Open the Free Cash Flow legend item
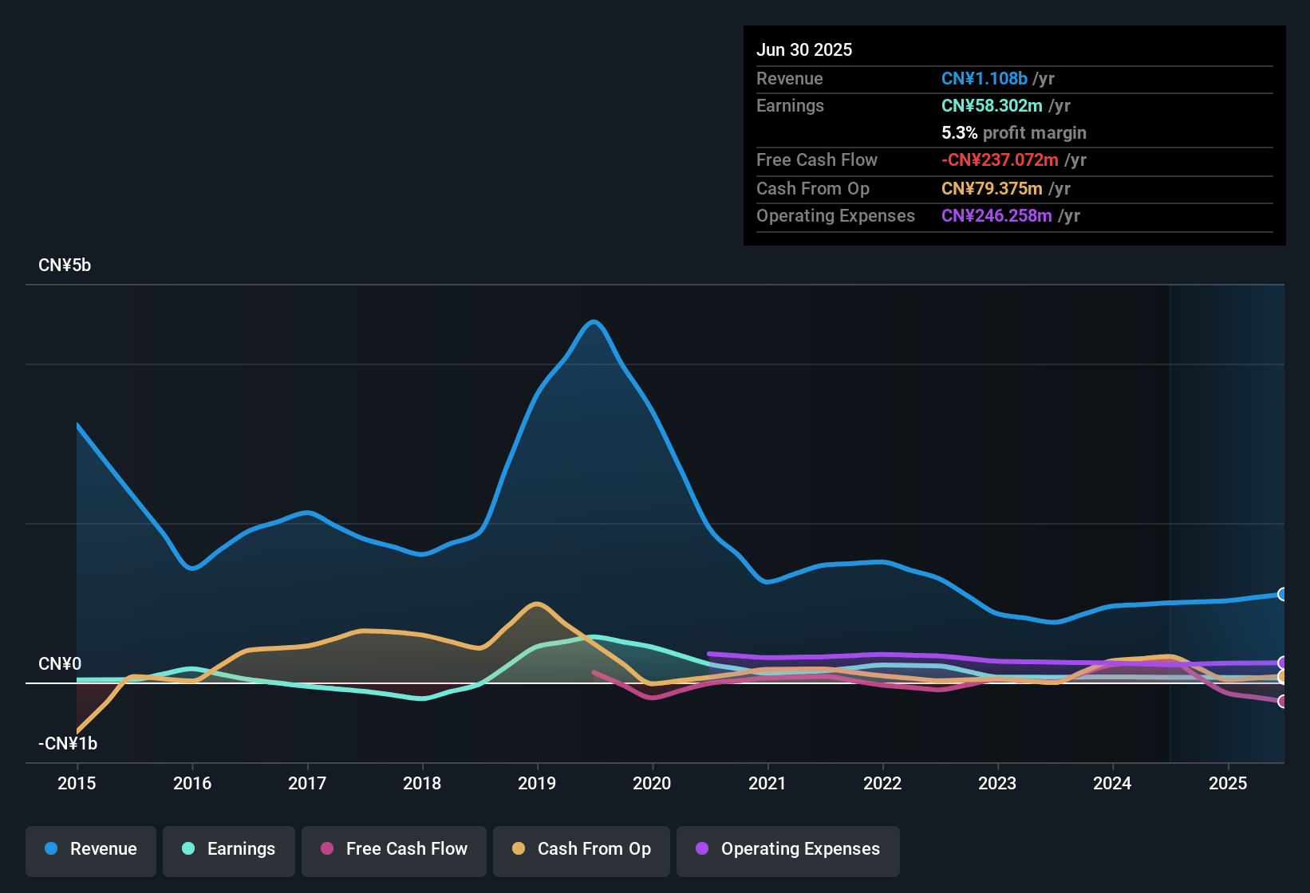This screenshot has width=1310, height=893. [393, 849]
